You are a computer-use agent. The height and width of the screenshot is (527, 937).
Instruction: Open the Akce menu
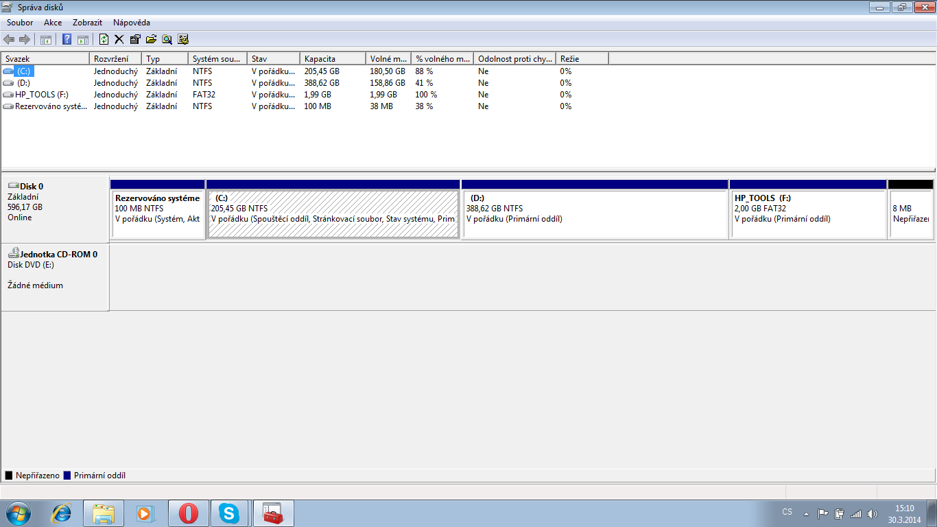click(53, 23)
